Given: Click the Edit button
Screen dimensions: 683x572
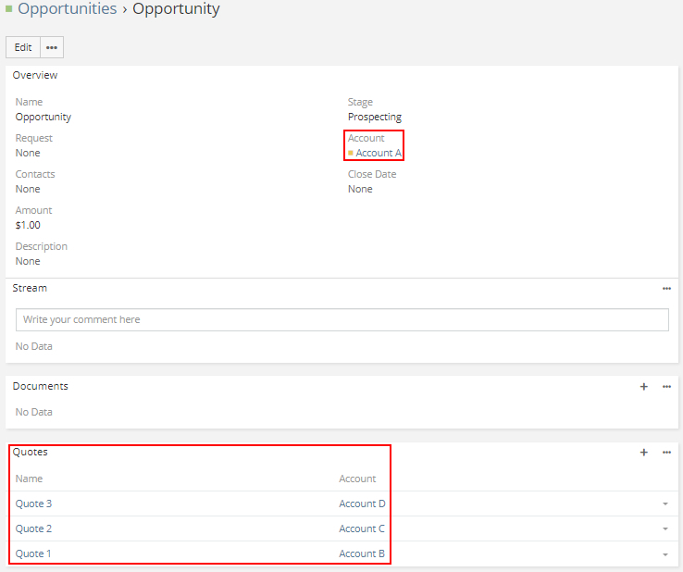Looking at the screenshot, I should (23, 47).
